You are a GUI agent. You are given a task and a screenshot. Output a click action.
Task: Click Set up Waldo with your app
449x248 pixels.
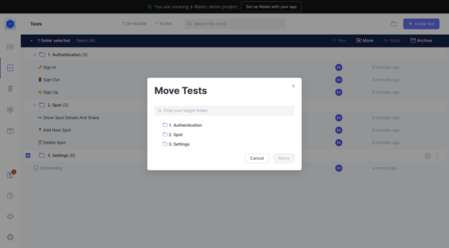pos(271,7)
